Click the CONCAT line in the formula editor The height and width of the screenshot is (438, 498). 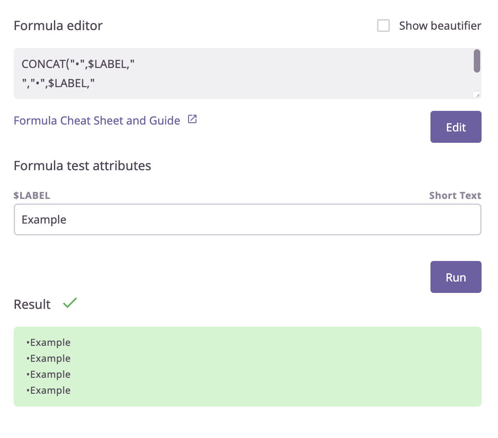(78, 64)
